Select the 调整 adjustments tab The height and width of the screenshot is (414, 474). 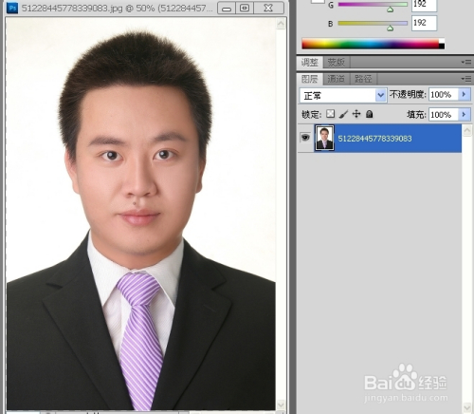pyautogui.click(x=309, y=62)
